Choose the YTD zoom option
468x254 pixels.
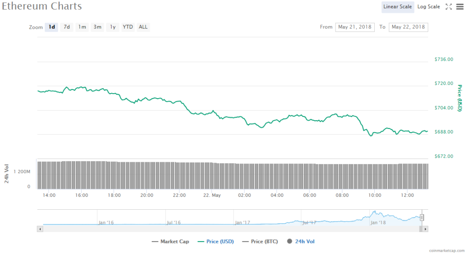(x=128, y=27)
